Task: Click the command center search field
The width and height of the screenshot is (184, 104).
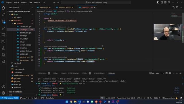Action: 96,2
